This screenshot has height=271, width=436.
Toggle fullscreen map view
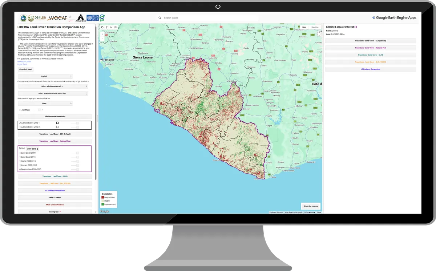coord(319,34)
